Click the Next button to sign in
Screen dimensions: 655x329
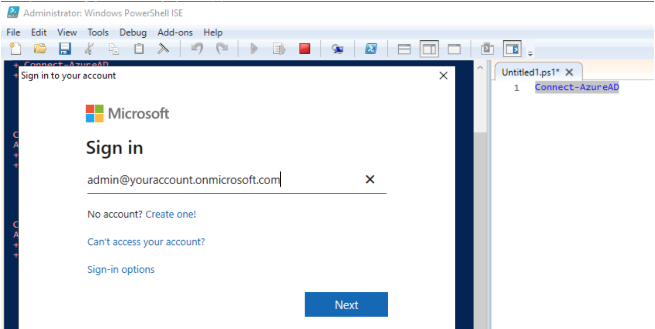click(x=346, y=305)
